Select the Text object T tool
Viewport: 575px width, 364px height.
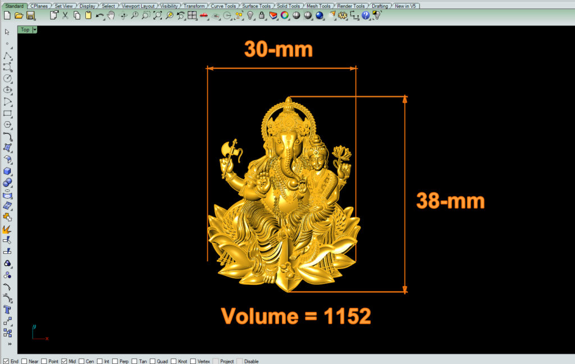tap(7, 310)
